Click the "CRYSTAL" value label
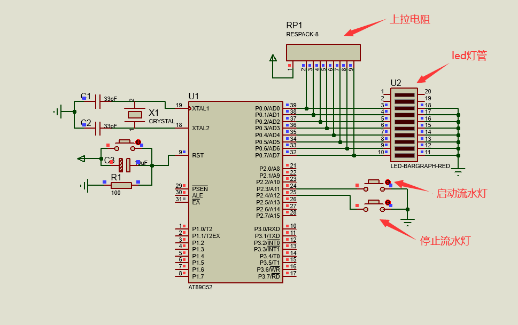The image size is (518, 325). click(x=162, y=122)
